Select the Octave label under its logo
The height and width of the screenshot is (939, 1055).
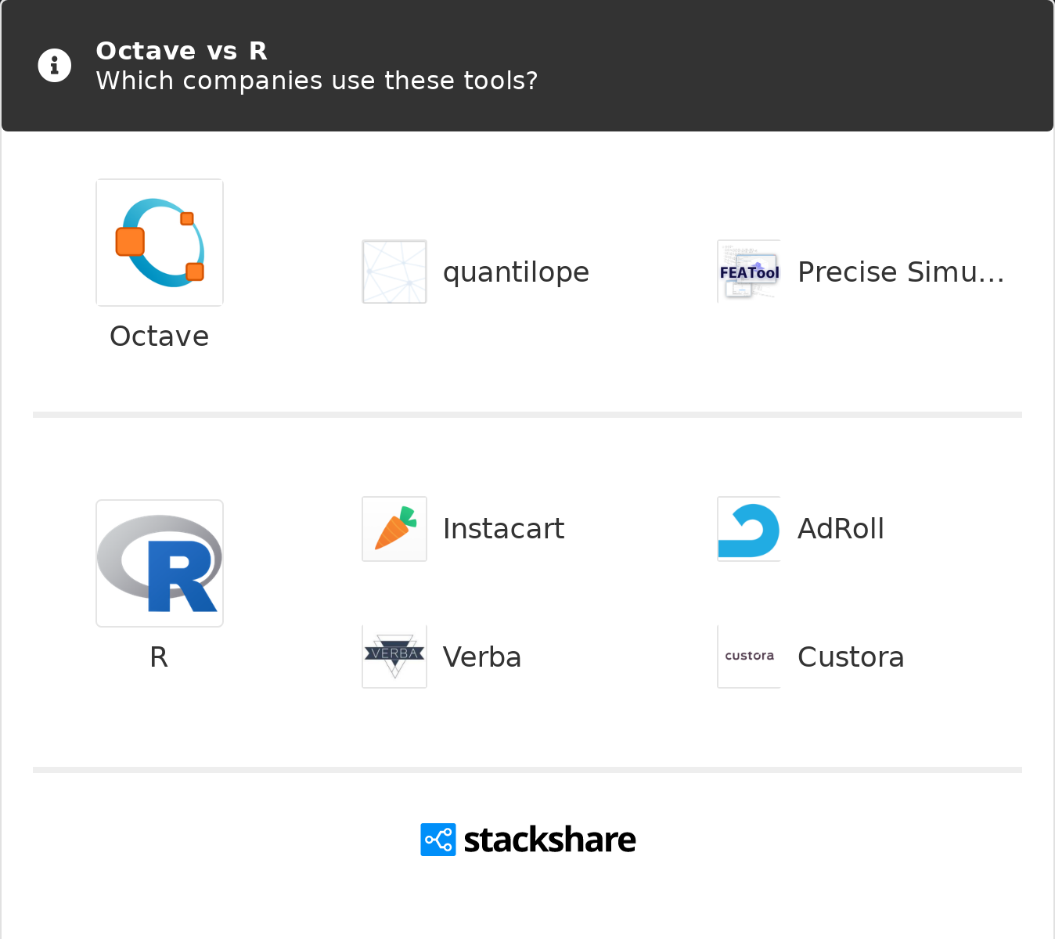coord(159,336)
